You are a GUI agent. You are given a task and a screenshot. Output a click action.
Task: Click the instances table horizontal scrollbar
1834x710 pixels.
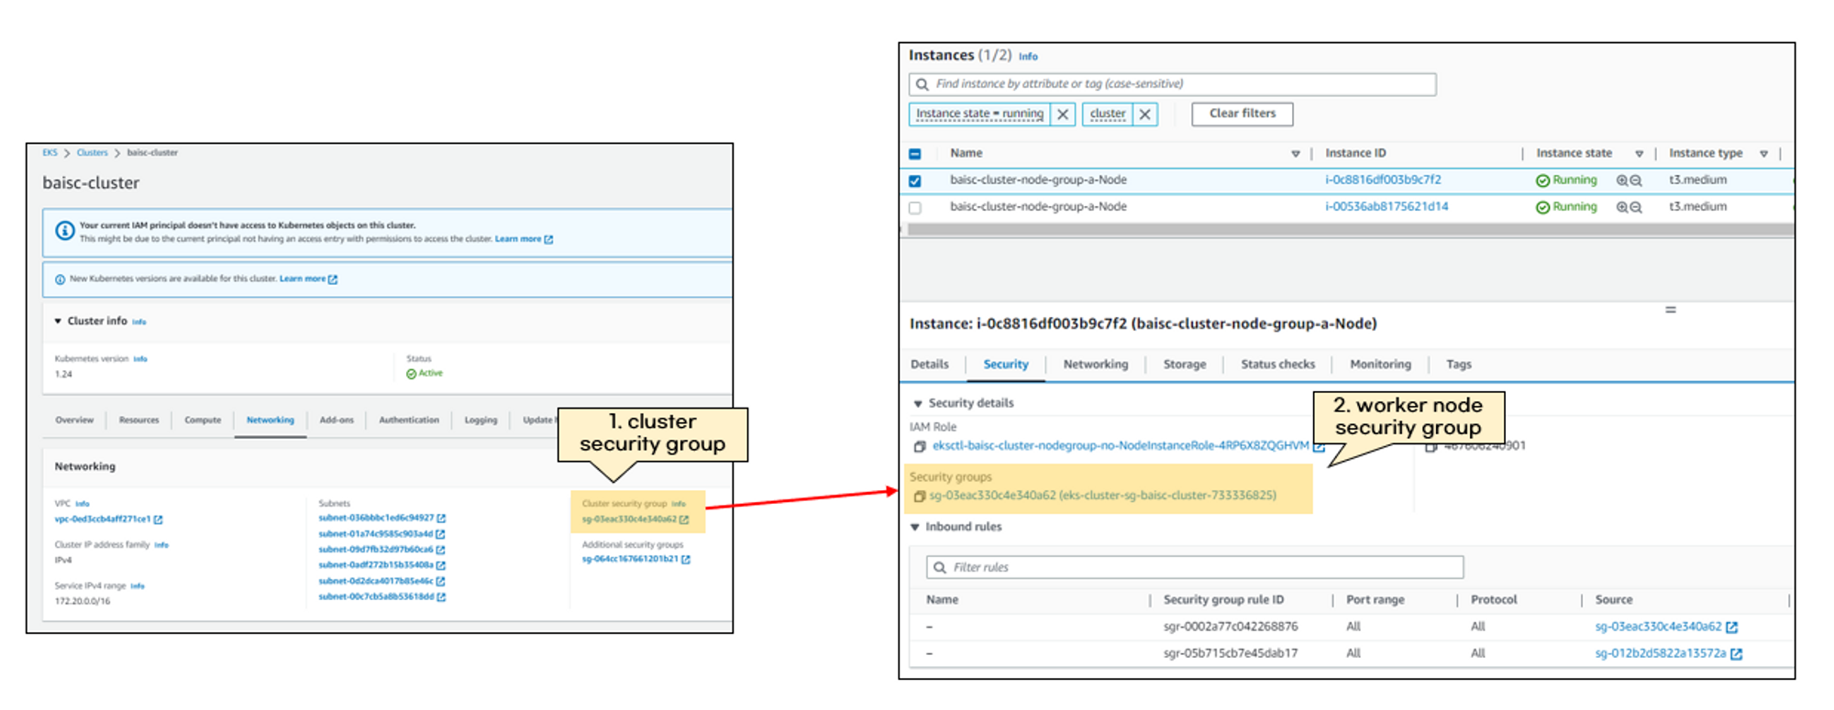pyautogui.click(x=1350, y=230)
